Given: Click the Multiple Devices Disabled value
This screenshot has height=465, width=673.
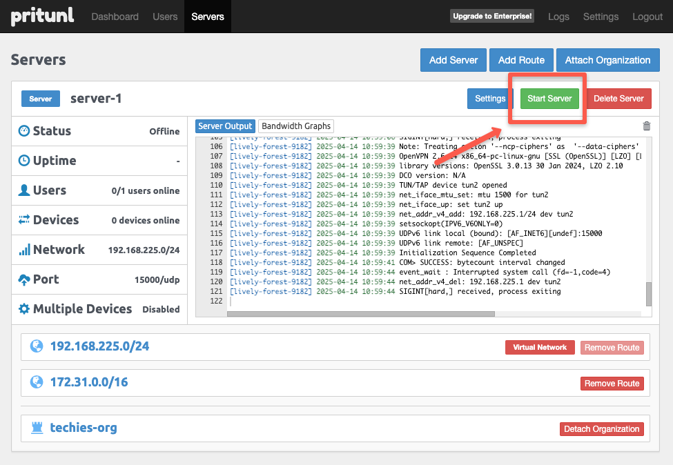Looking at the screenshot, I should tap(161, 309).
